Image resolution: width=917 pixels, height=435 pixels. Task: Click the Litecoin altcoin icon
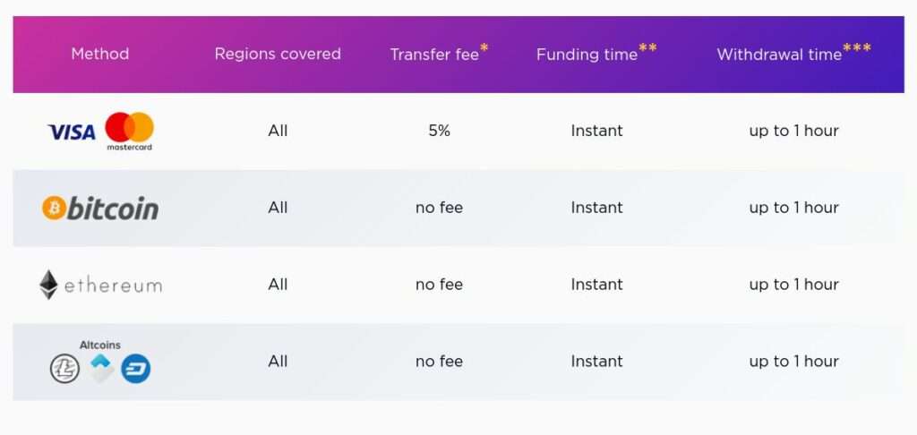click(x=64, y=369)
